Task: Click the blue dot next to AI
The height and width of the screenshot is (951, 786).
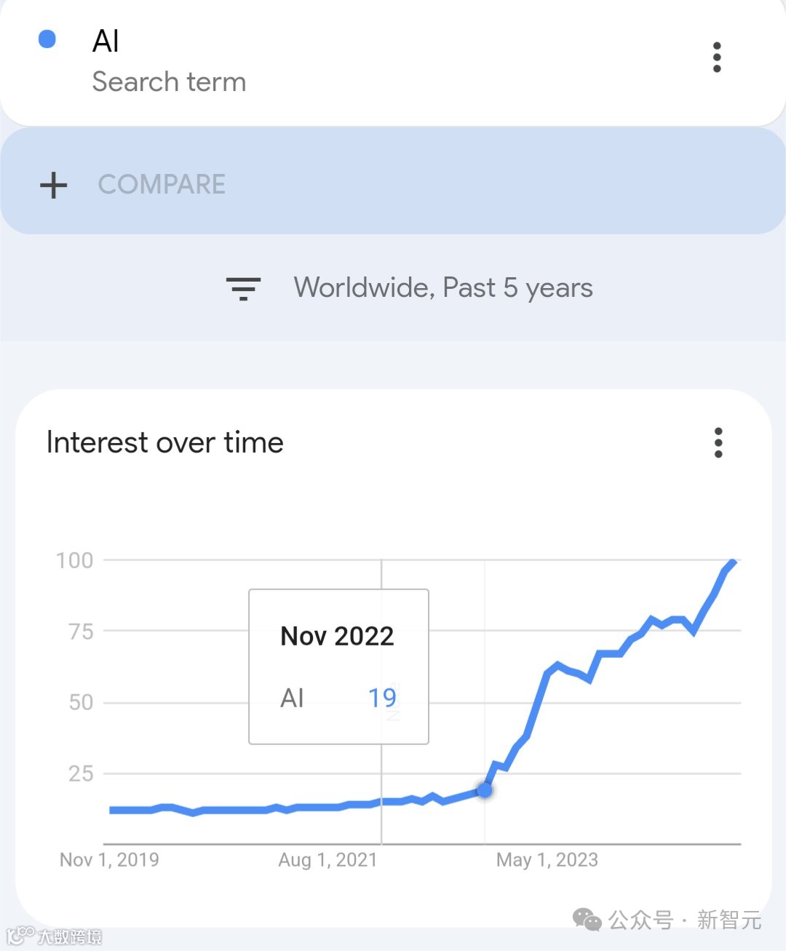Action: tap(47, 39)
